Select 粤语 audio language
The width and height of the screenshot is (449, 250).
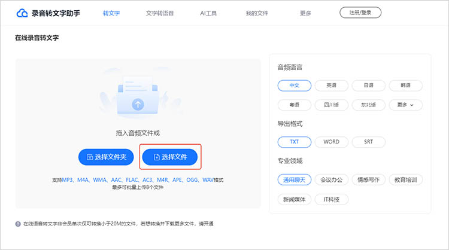click(x=295, y=105)
